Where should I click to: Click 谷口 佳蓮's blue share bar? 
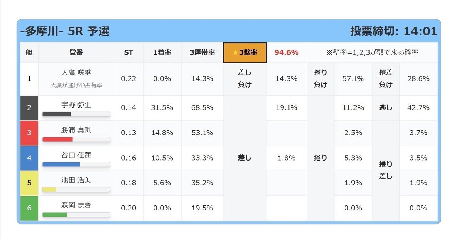point(76,164)
